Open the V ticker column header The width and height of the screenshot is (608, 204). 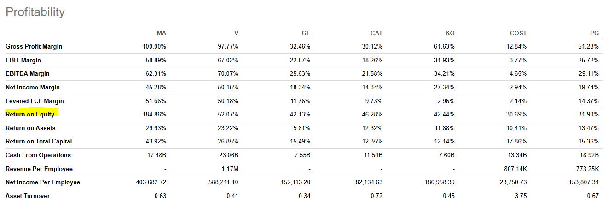236,33
